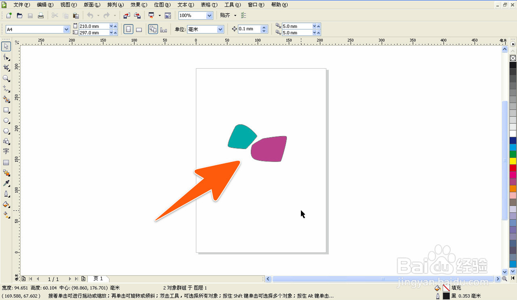Open the 文本 (Text) menu

click(186, 5)
